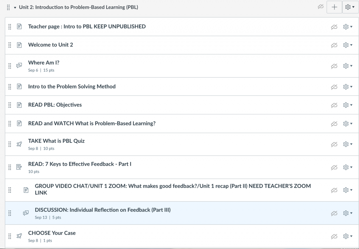This screenshot has width=359, height=249.
Task: Open the gear menu for Welcome to Unit 2
Action: click(347, 45)
